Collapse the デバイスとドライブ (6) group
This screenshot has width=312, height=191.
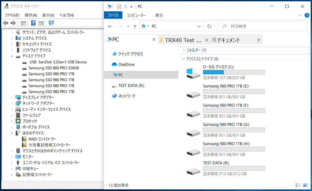click(x=183, y=59)
